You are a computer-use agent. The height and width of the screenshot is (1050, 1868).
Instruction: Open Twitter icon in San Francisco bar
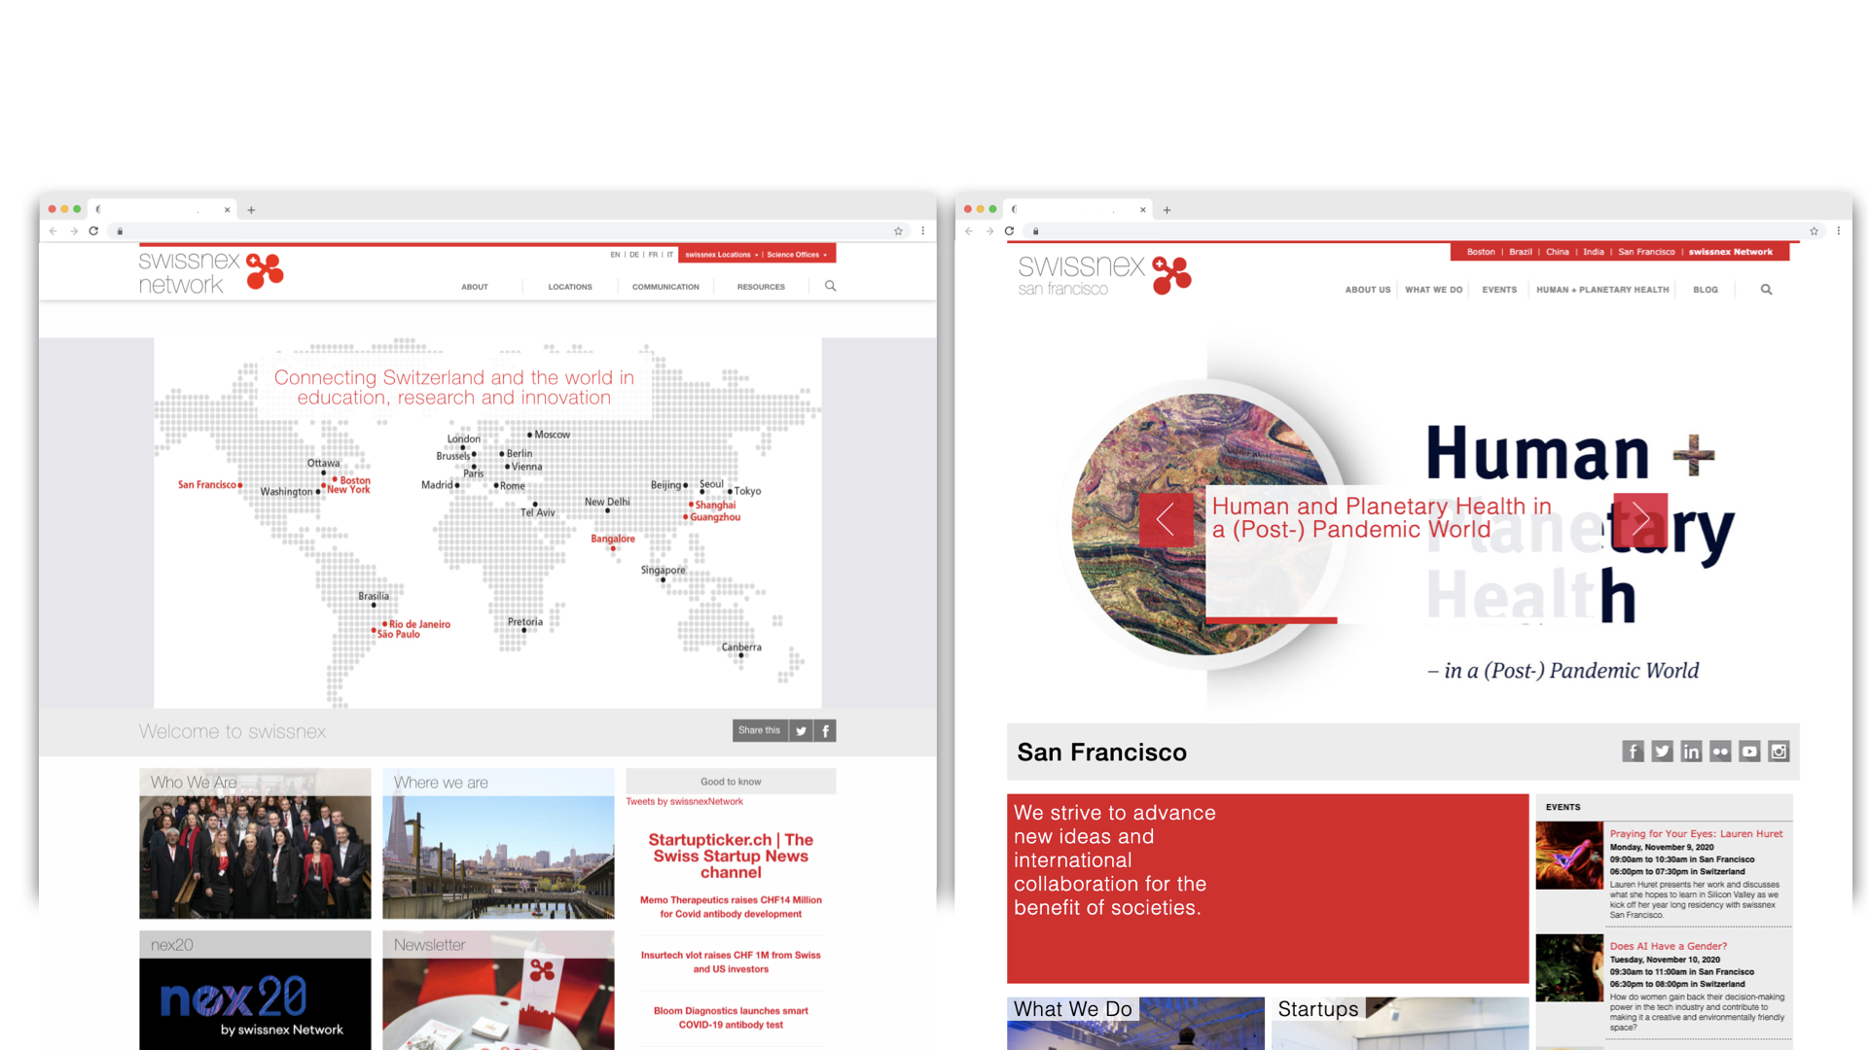[x=1663, y=752]
